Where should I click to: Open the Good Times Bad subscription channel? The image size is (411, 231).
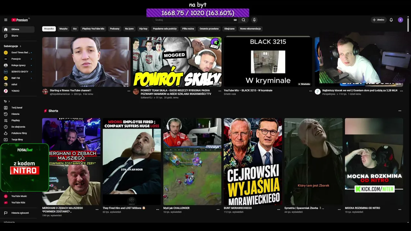(18, 53)
